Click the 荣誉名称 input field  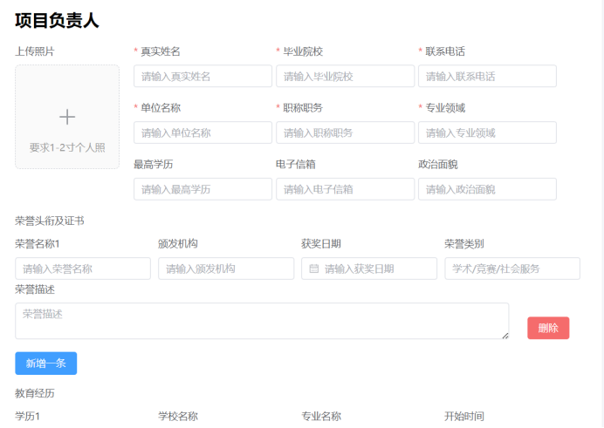[83, 269]
